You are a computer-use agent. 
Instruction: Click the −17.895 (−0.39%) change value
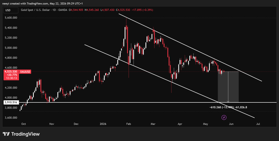(142, 10)
